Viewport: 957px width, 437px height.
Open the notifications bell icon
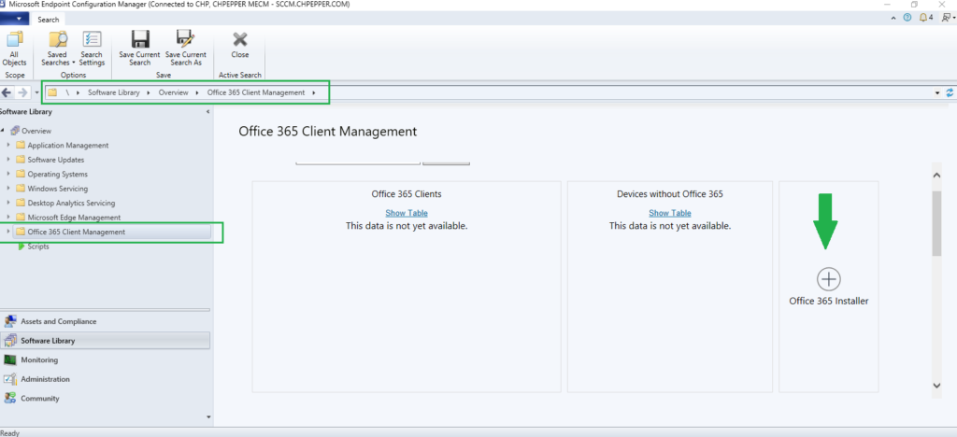(x=922, y=19)
